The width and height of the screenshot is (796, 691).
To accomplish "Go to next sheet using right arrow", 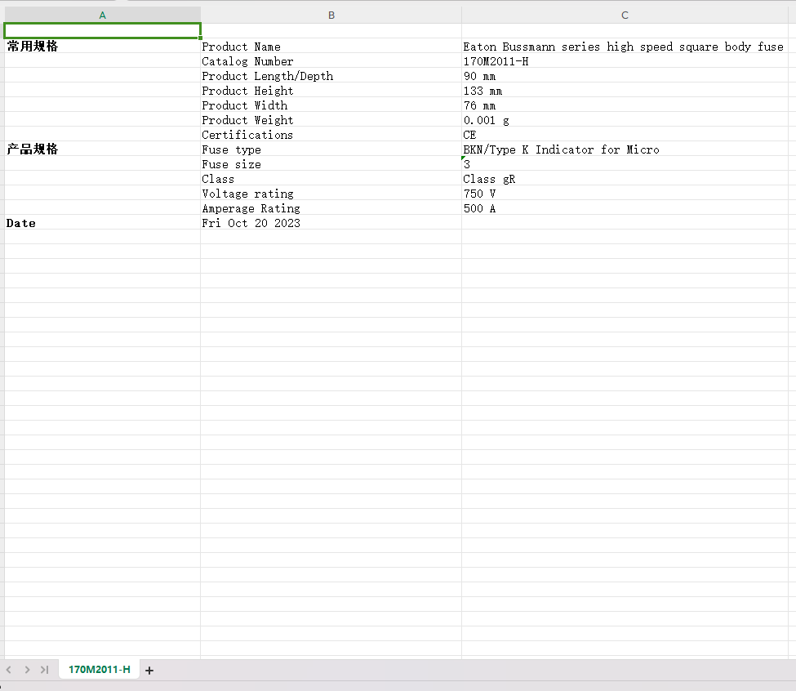I will point(27,670).
